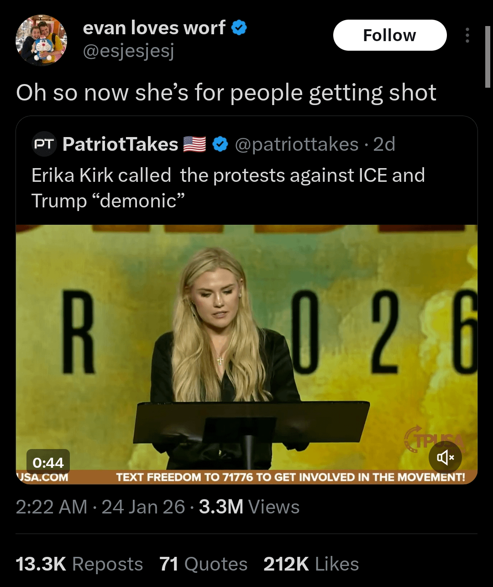Open the @patriottakes handle link
493x587 pixels.
pyautogui.click(x=296, y=144)
